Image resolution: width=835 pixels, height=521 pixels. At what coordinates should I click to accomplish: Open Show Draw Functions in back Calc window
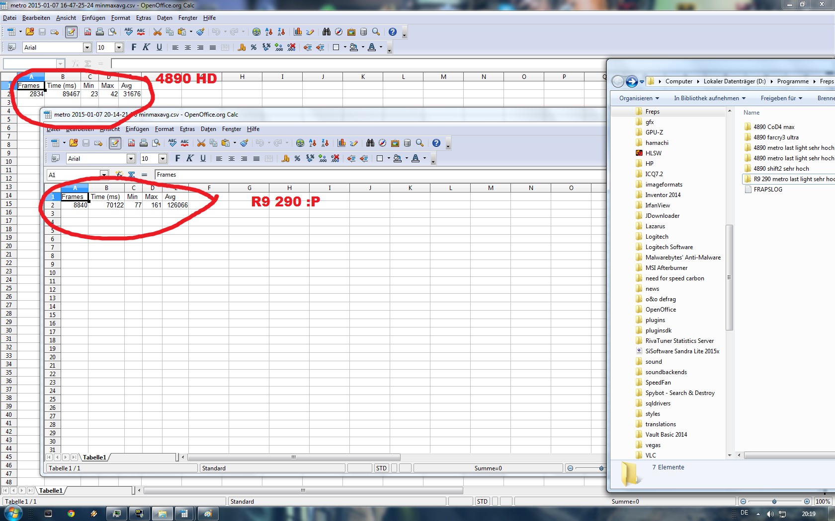310,32
